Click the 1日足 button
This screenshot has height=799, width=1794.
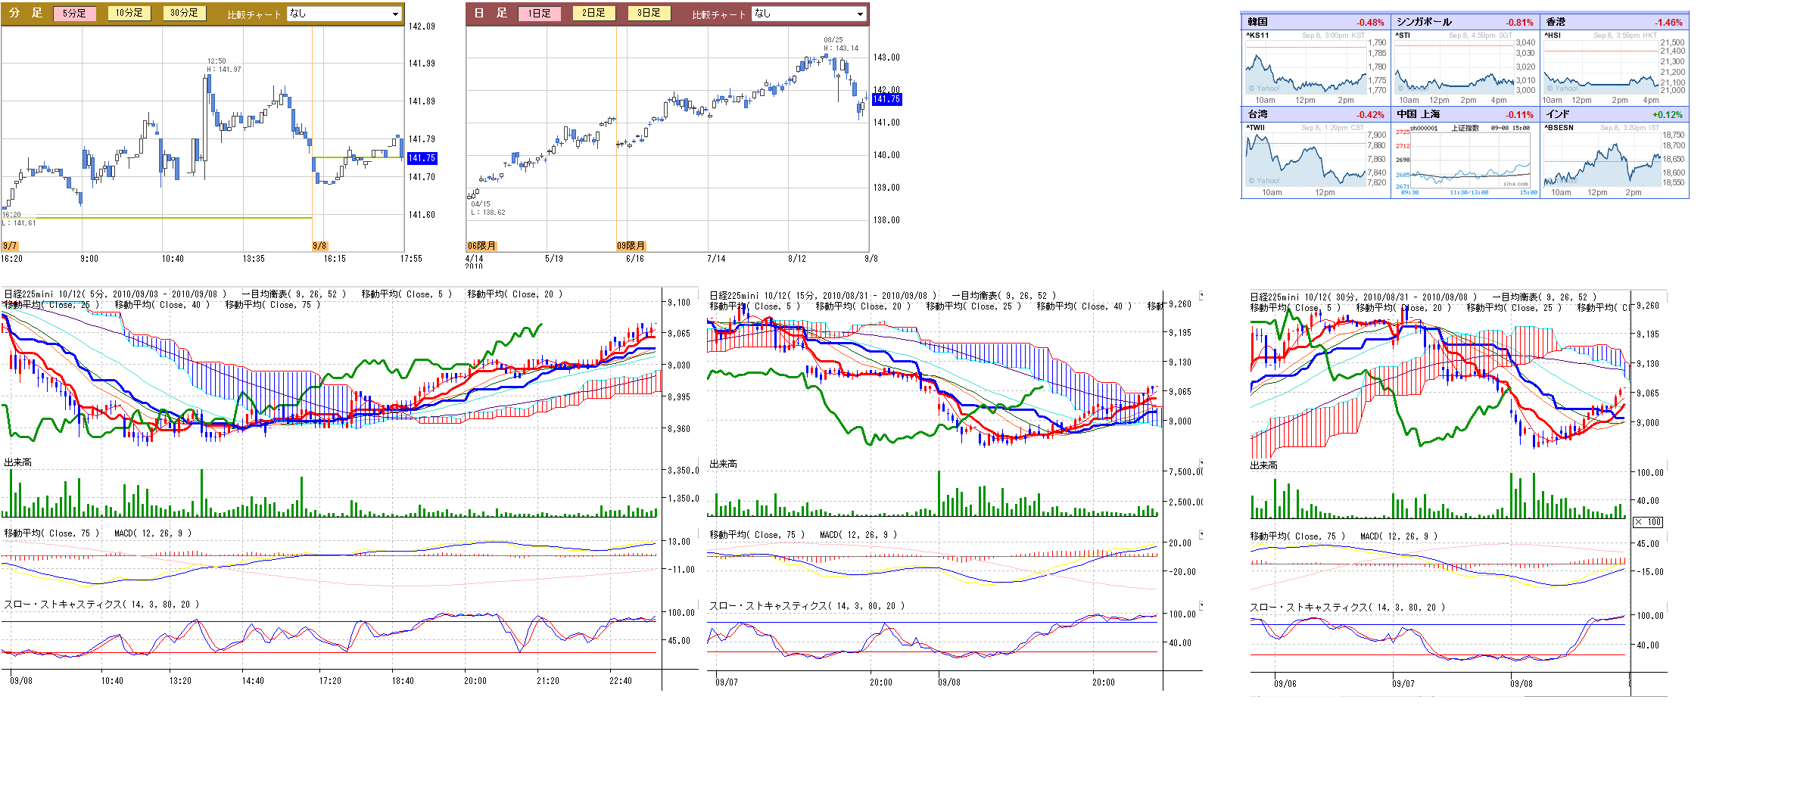tap(539, 13)
